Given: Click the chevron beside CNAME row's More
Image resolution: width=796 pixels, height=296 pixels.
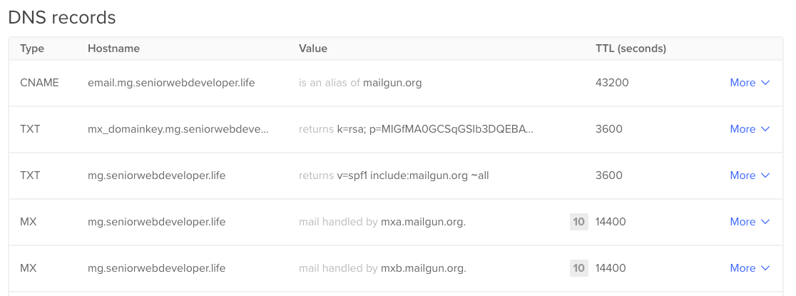Looking at the screenshot, I should click(x=765, y=83).
